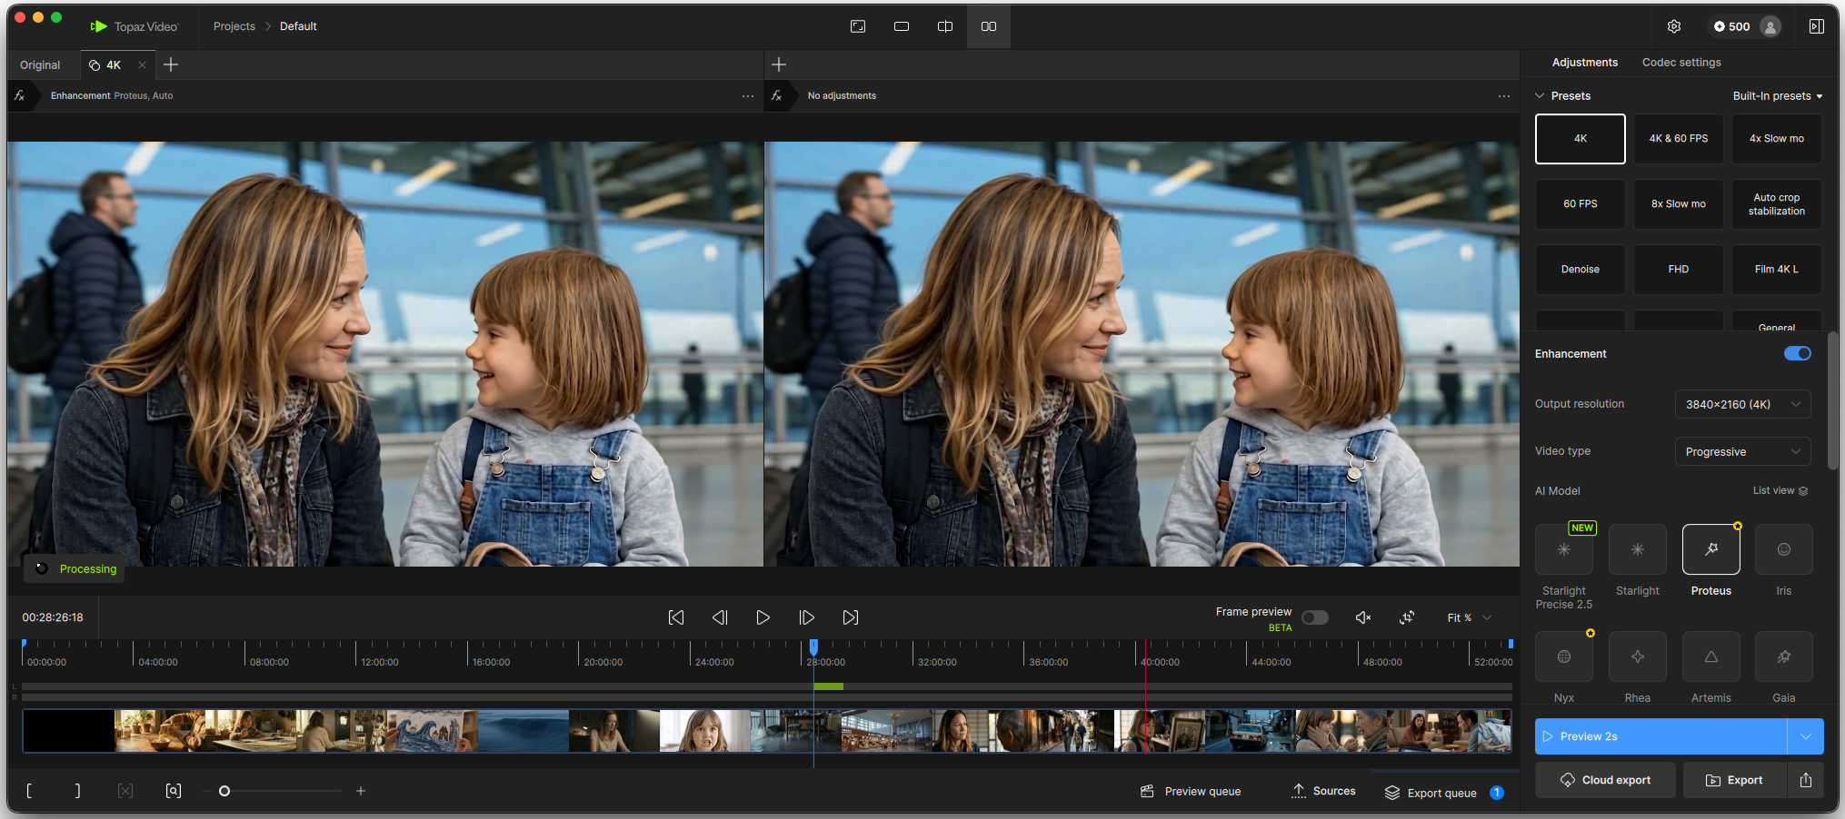
Task: Start a Cloud export
Action: pyautogui.click(x=1605, y=780)
